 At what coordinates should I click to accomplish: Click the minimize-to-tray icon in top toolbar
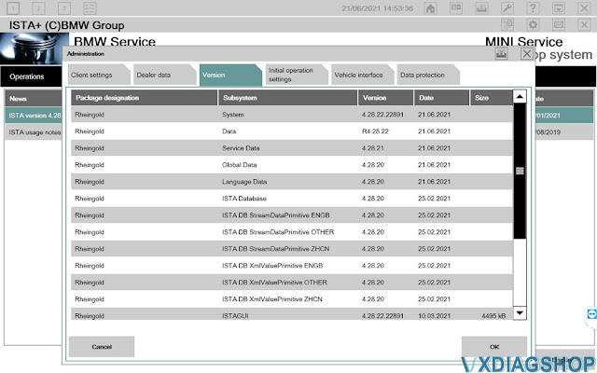559,8
